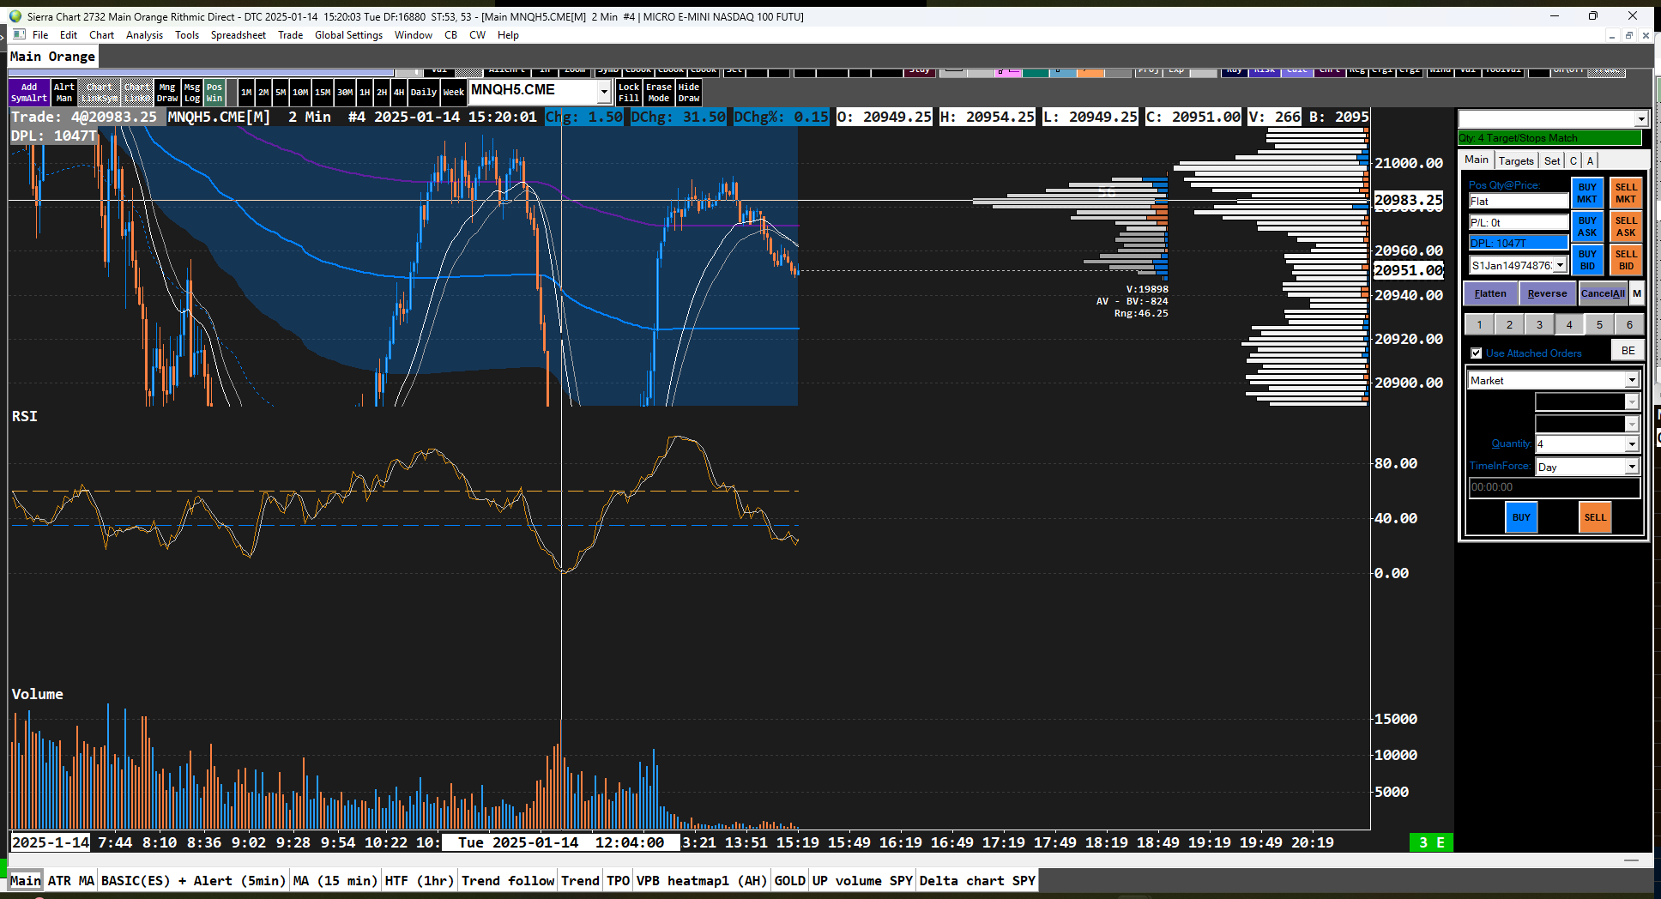Switch chart to Week timeframe
The image size is (1661, 899).
pyautogui.click(x=454, y=93)
